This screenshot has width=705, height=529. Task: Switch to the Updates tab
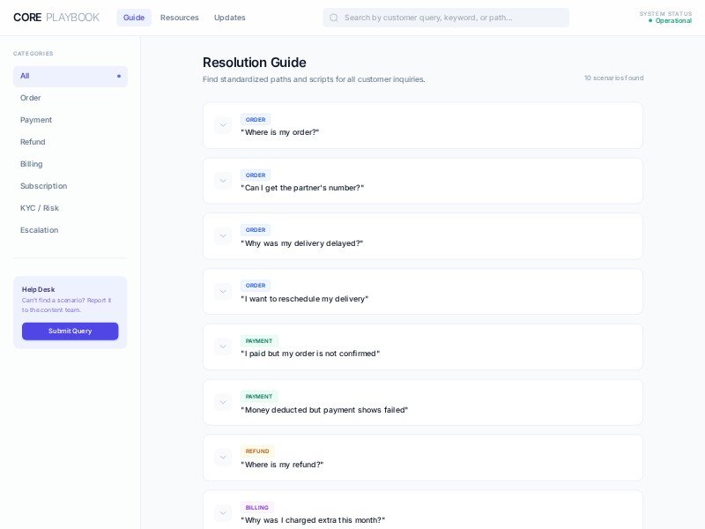(229, 18)
